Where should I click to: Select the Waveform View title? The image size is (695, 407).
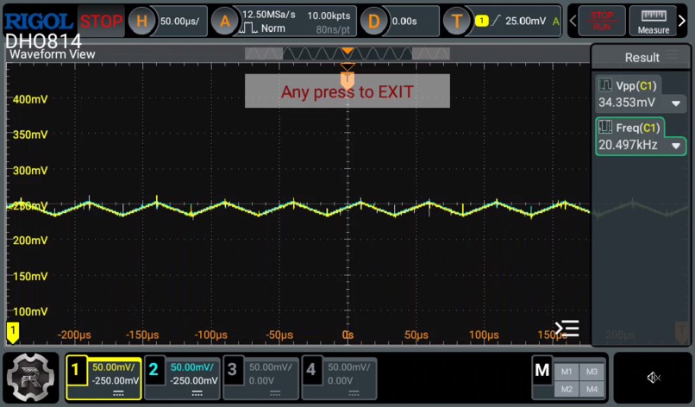click(x=53, y=54)
